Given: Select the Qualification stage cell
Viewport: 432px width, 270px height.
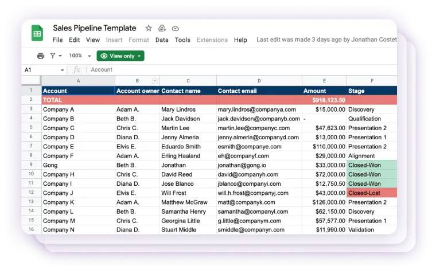Looking at the screenshot, I should (x=372, y=119).
